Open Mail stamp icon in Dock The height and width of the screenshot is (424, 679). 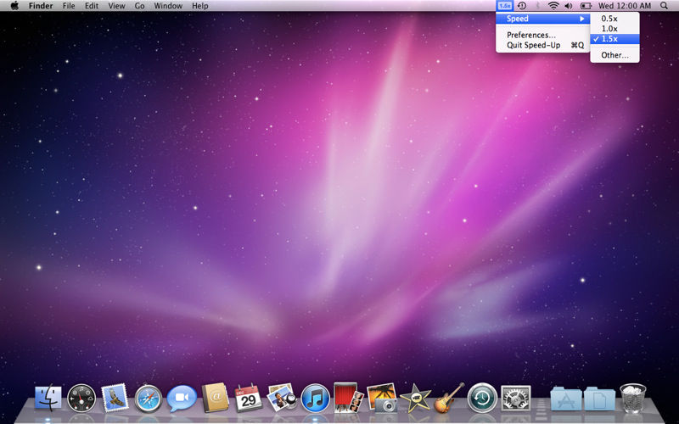coord(115,398)
